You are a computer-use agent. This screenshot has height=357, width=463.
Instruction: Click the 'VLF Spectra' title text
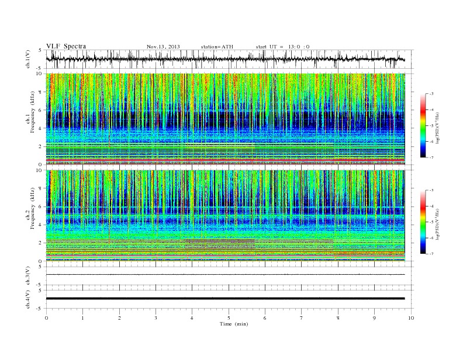tap(66, 46)
